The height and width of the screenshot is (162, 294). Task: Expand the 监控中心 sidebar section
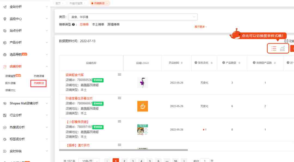click(x=47, y=19)
